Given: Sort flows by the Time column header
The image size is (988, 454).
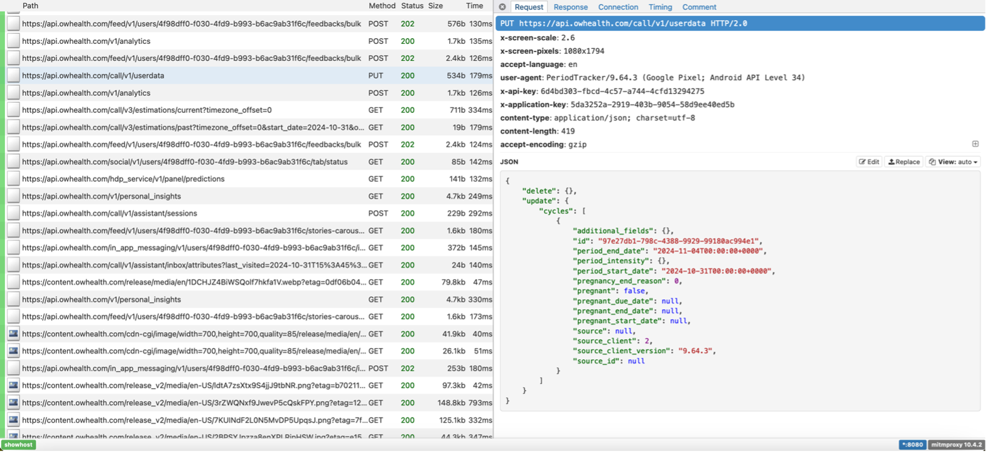Looking at the screenshot, I should 474,6.
